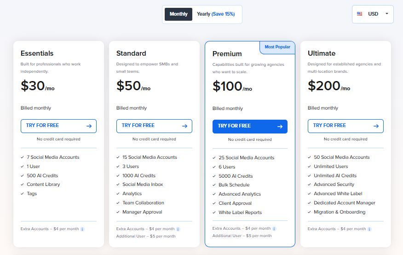Click the arrow icon on Standard Try For Free

click(x=184, y=126)
